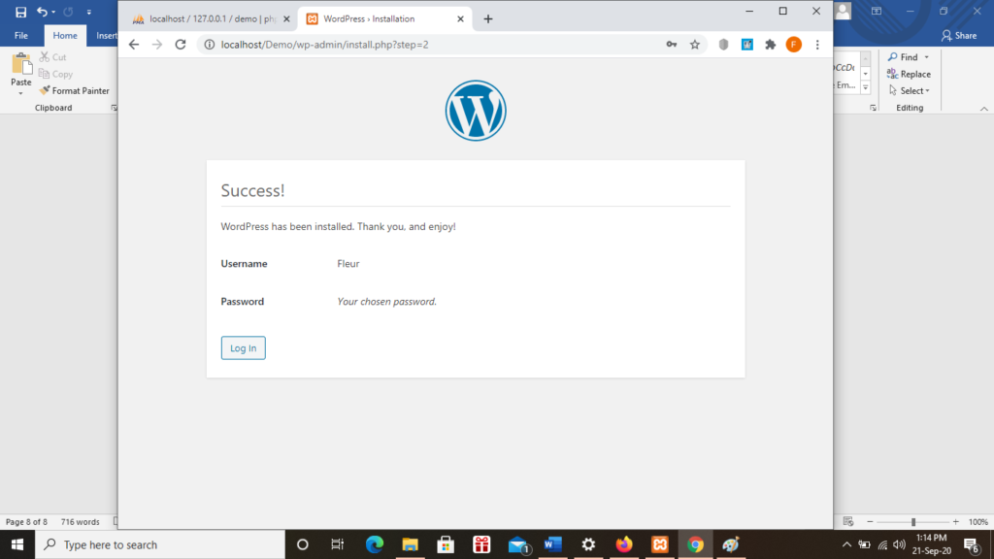
Task: Show hidden system tray icons
Action: [x=846, y=544]
